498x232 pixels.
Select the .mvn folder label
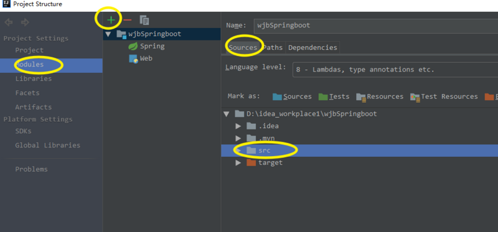click(266, 138)
